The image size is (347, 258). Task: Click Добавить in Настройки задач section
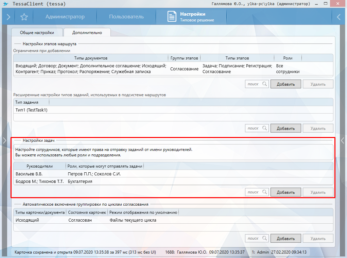coord(285,192)
